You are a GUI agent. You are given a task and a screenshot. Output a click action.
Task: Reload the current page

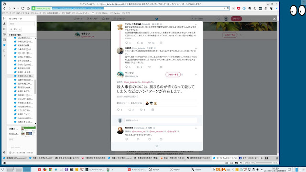point(23,9)
